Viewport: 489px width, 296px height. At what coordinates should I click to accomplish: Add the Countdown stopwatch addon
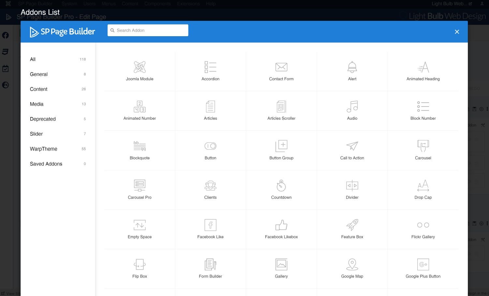click(x=281, y=186)
